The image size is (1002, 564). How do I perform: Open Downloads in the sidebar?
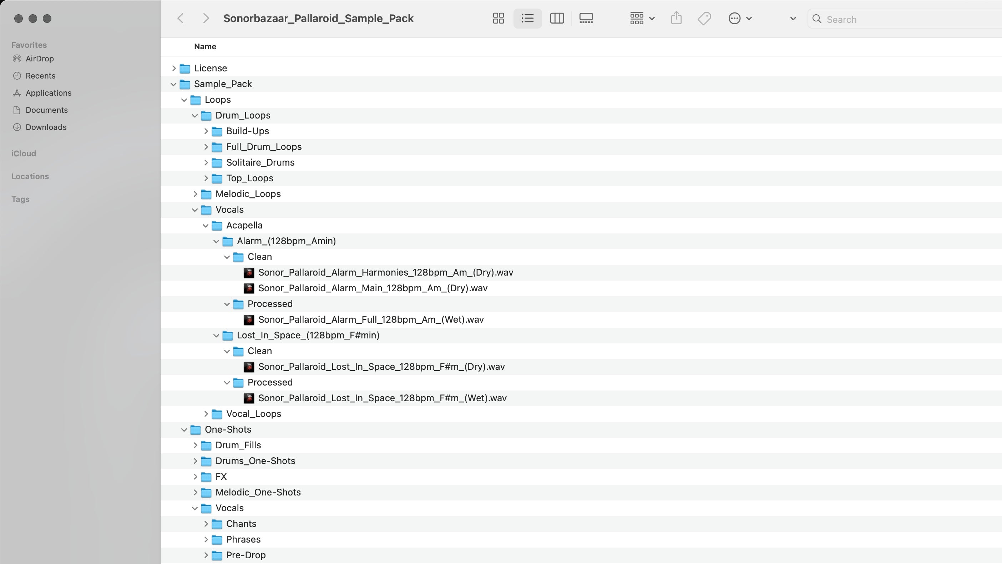[46, 127]
